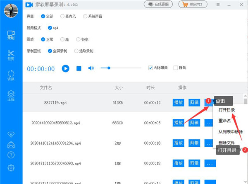Close the screen recorder window
248x184 pixels.
point(241,5)
